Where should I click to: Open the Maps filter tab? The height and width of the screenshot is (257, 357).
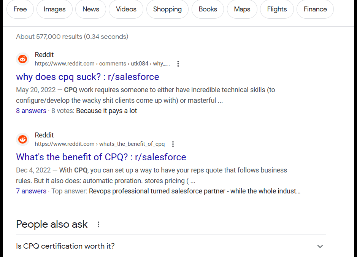(242, 9)
